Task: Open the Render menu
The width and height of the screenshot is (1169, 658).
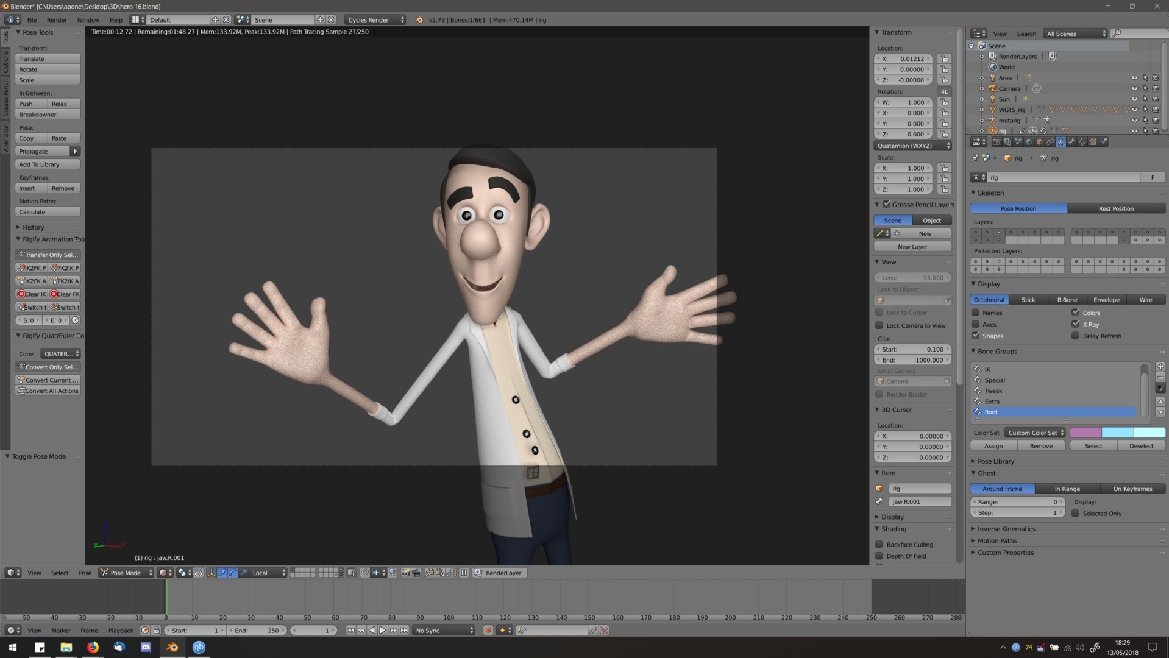Action: pyautogui.click(x=57, y=19)
